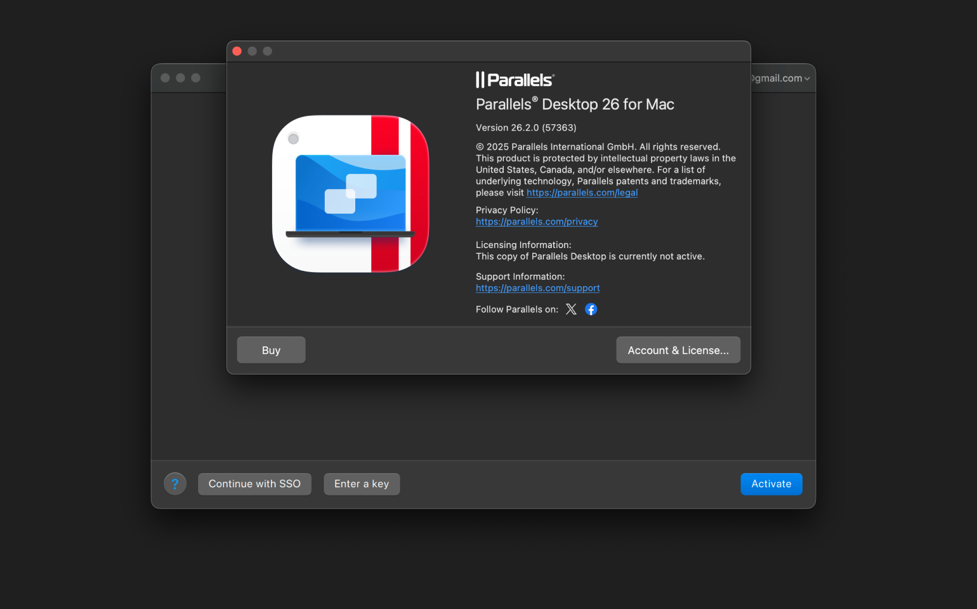
Task: Open the parallels.com/legal link
Action: 582,193
